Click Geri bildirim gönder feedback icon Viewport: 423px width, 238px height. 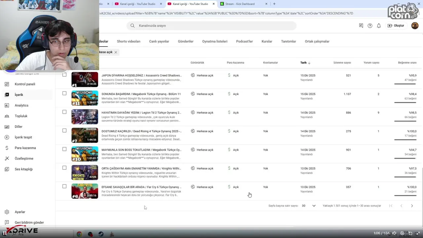[x=7, y=222]
